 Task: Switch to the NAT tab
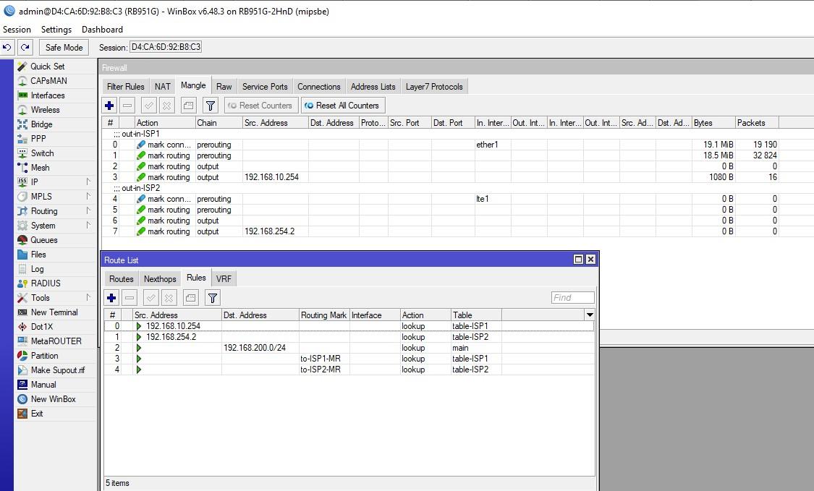click(x=163, y=87)
